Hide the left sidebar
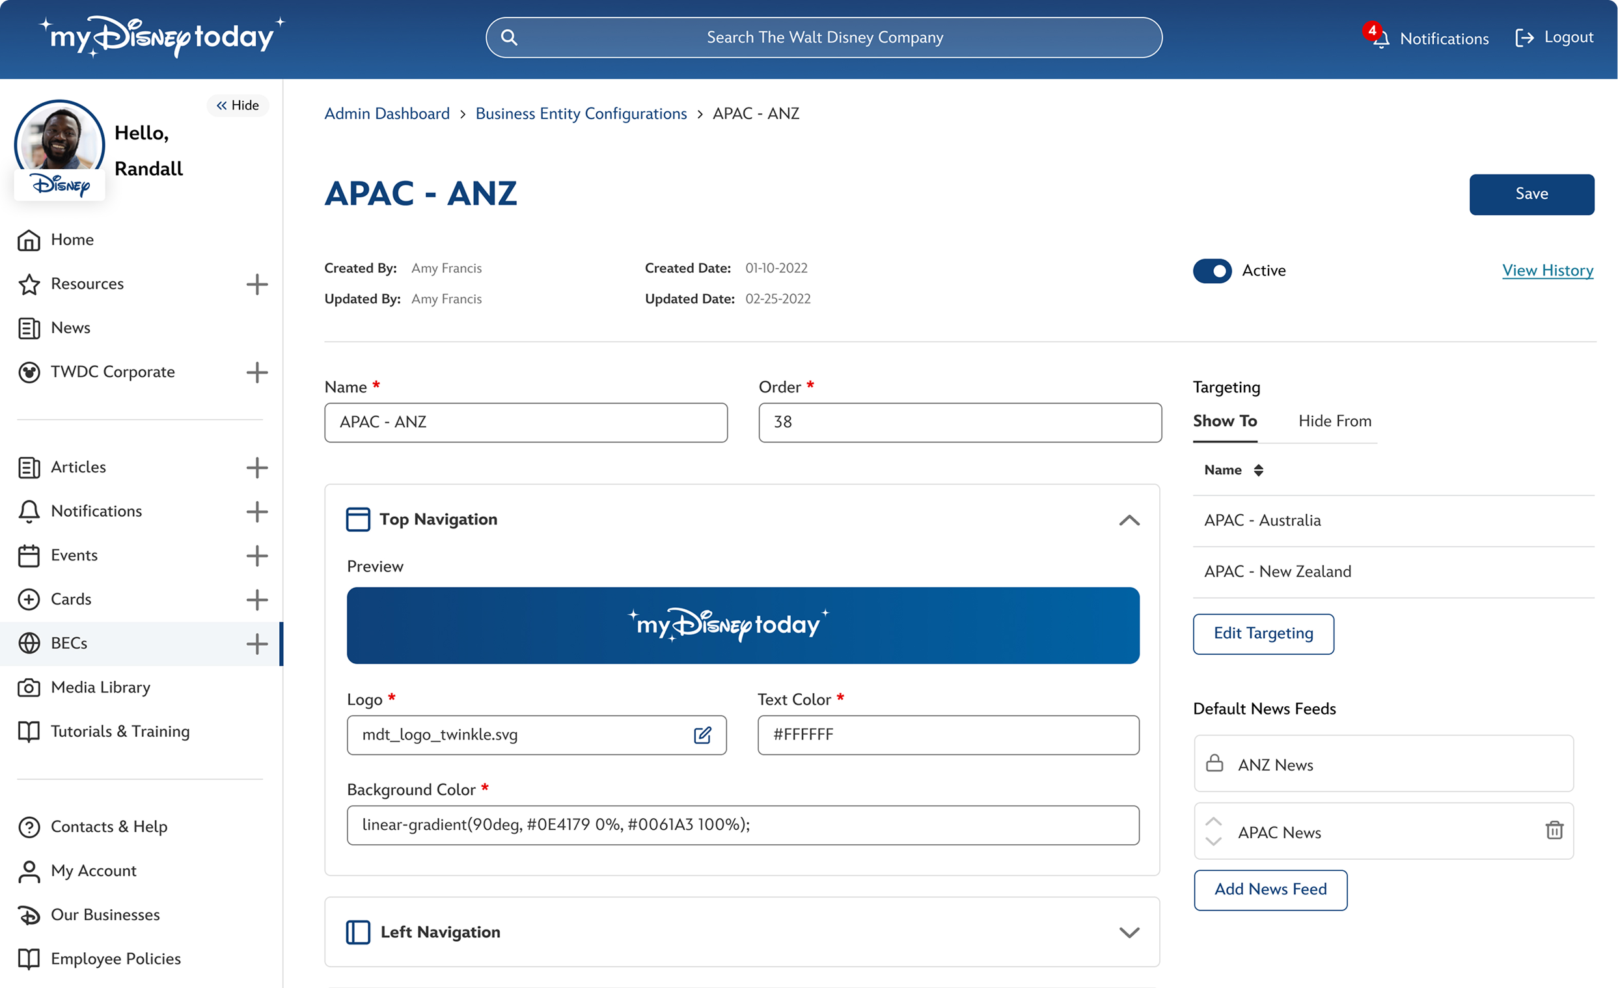 (238, 105)
